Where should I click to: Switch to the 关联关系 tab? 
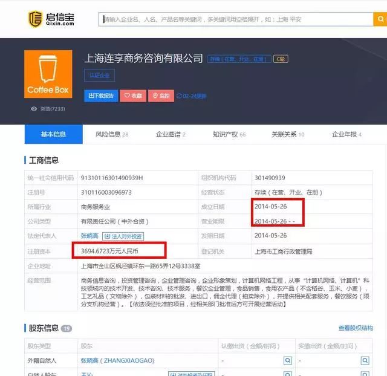(x=288, y=134)
